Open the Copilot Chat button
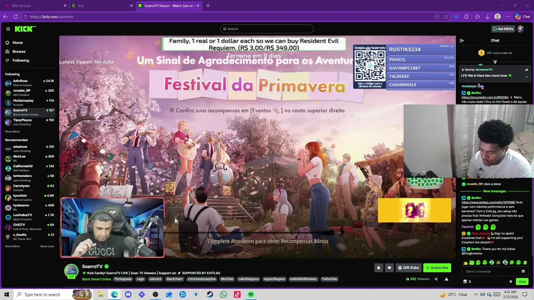 [522, 17]
